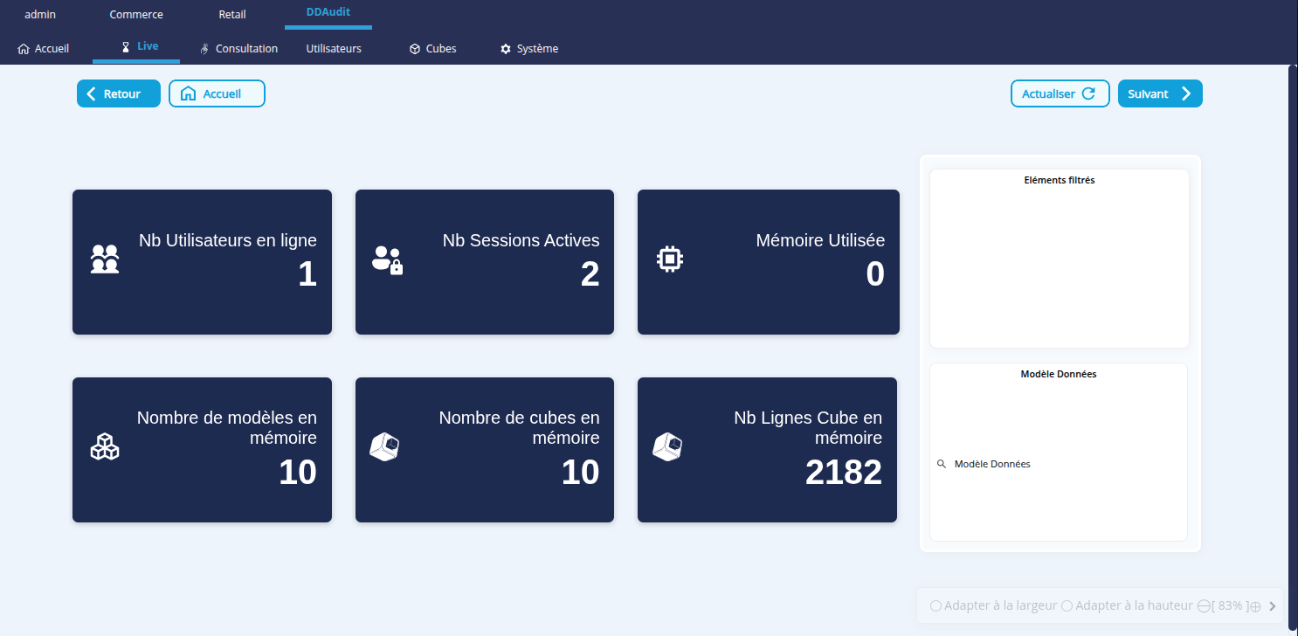Click the Actualiser refresh button
Screen dimensions: 1298x636
tap(1060, 93)
